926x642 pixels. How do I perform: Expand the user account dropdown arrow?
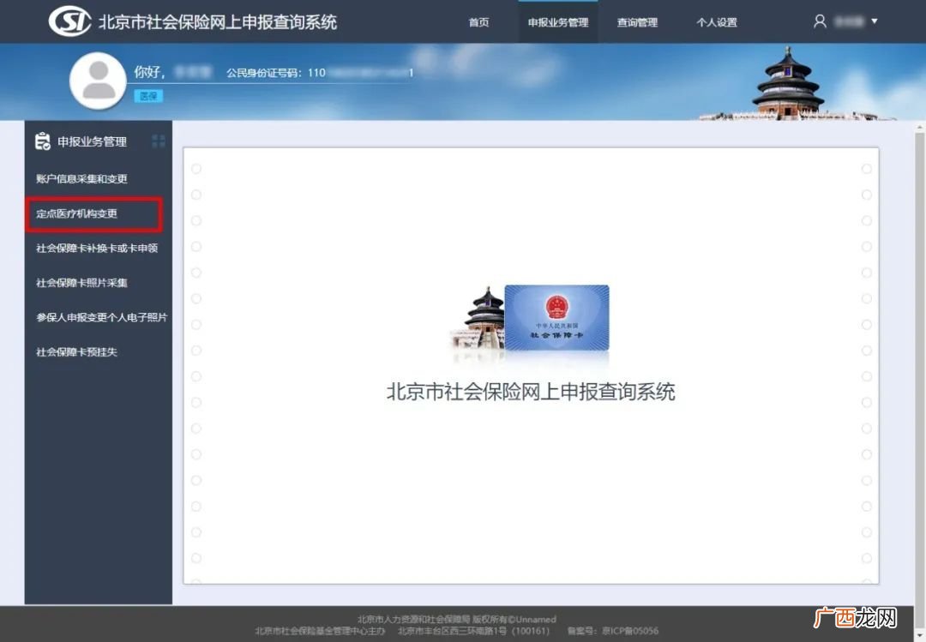click(875, 21)
